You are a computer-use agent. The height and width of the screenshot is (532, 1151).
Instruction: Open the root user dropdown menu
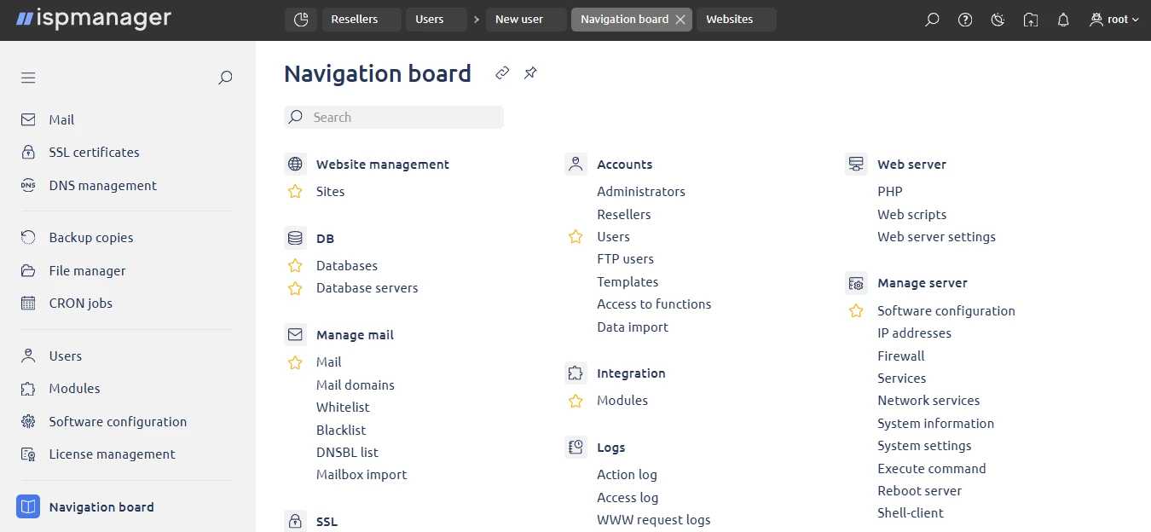(x=1114, y=20)
